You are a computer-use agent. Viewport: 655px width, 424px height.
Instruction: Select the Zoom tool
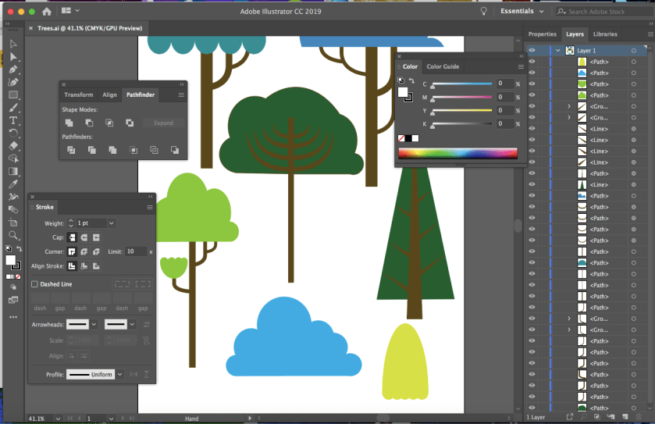coord(13,235)
